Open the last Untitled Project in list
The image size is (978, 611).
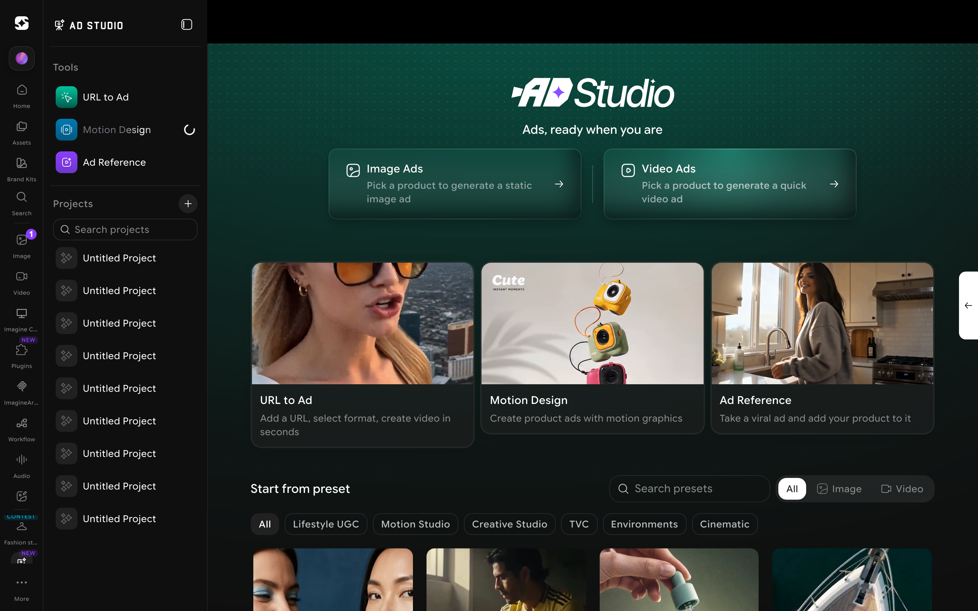click(x=125, y=519)
